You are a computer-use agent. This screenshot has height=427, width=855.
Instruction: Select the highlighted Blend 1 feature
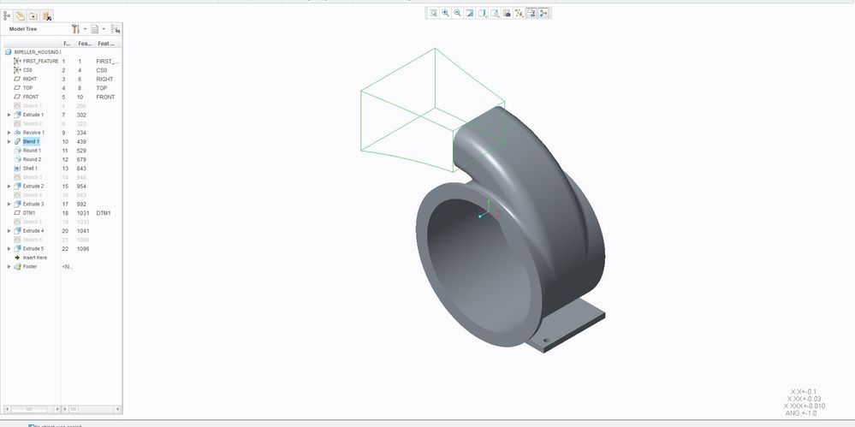click(31, 142)
